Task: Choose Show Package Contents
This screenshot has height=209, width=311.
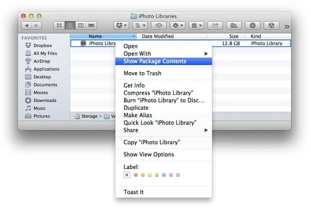Action: (x=164, y=61)
